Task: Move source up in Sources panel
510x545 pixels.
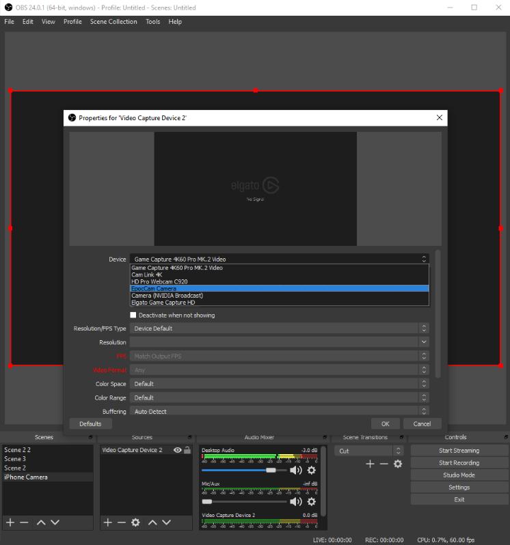Action: click(152, 522)
